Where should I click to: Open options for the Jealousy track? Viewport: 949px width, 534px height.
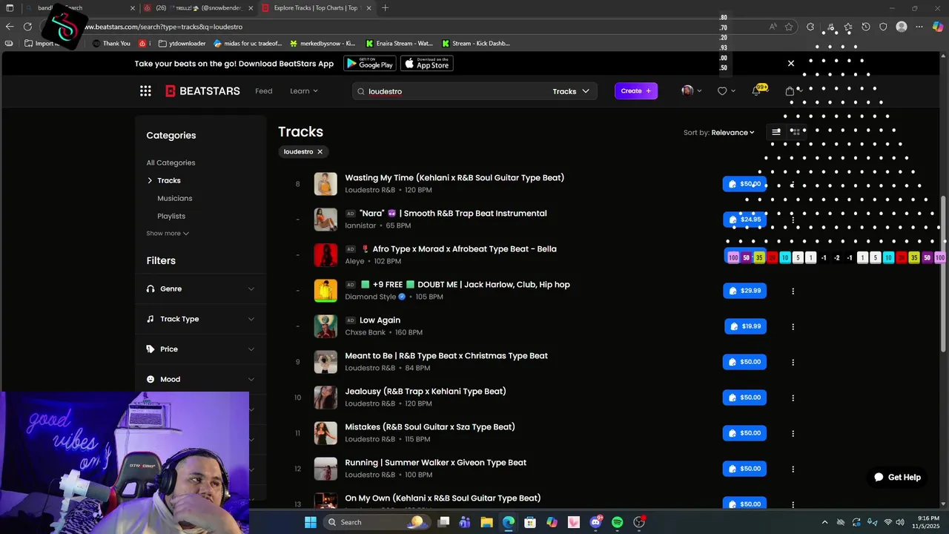[x=793, y=398]
